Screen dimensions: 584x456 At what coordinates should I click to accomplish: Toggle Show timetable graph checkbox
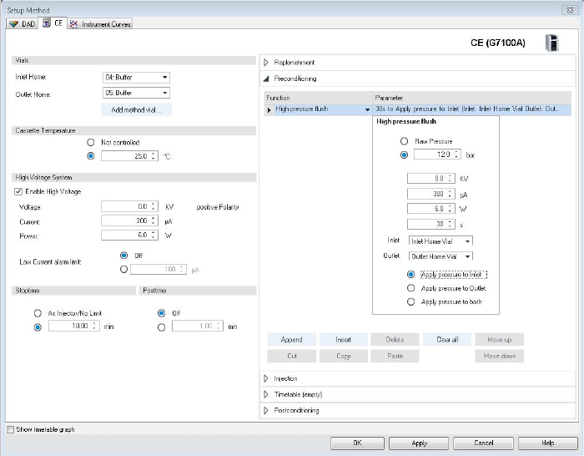[10, 429]
